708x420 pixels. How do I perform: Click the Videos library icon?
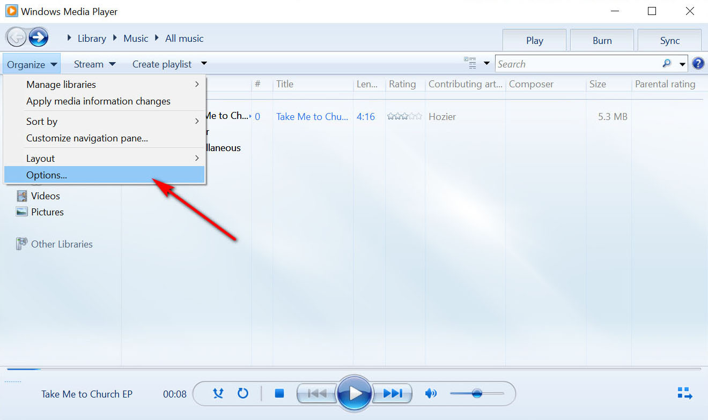(22, 196)
